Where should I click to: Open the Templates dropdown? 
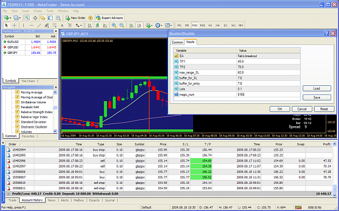coord(168,26)
